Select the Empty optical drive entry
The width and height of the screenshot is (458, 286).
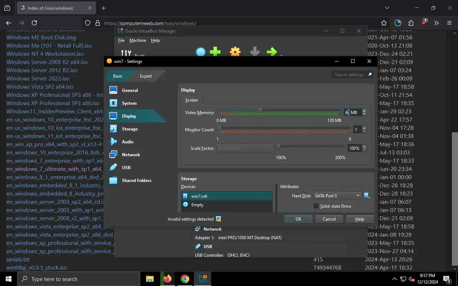coord(227,204)
